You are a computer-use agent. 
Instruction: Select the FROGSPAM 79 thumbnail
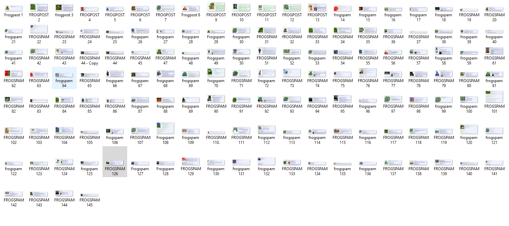[444, 74]
